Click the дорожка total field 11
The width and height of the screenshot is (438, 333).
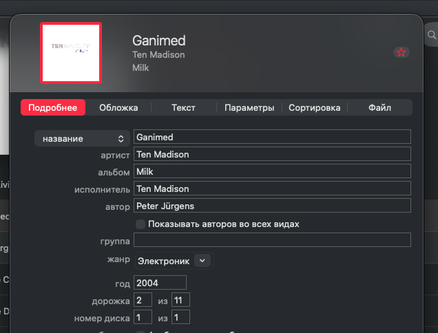point(180,300)
